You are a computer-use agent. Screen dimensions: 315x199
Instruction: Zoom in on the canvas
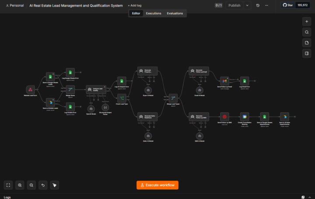20,185
